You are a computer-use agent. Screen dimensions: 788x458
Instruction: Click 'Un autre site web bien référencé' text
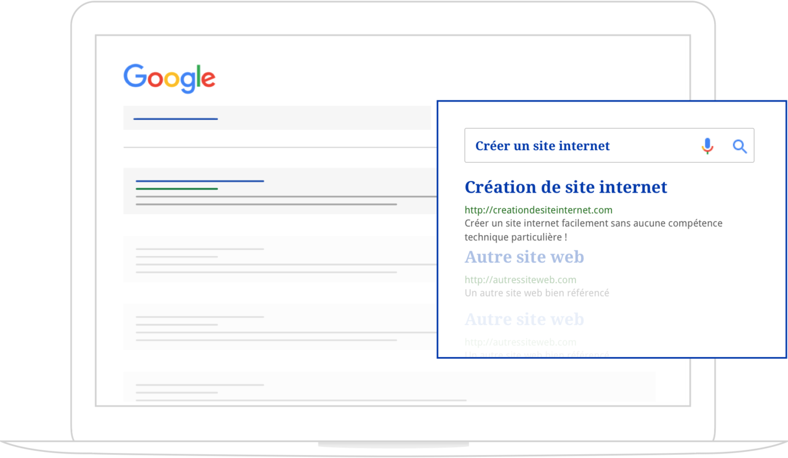[537, 293]
